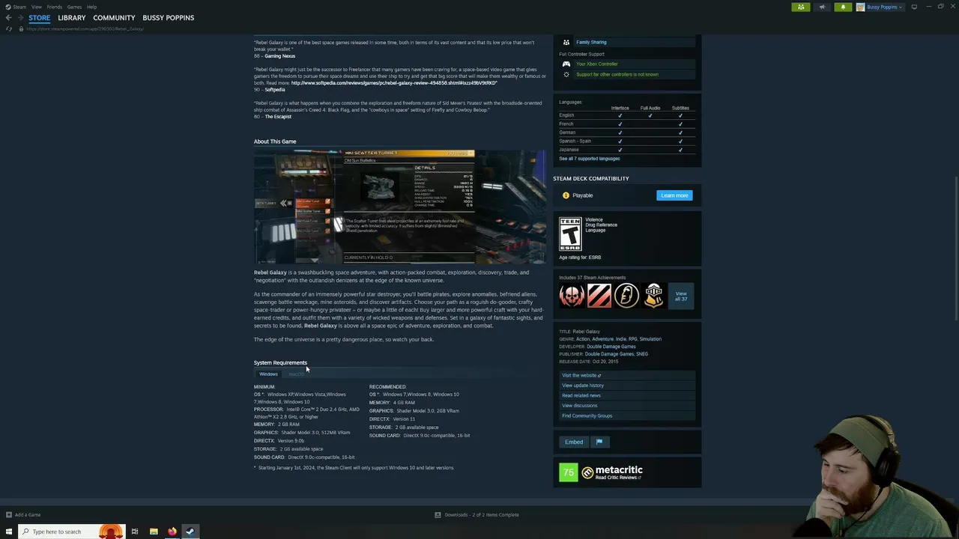Open the Gaming Nexus review source link
959x539 pixels.
coord(279,56)
